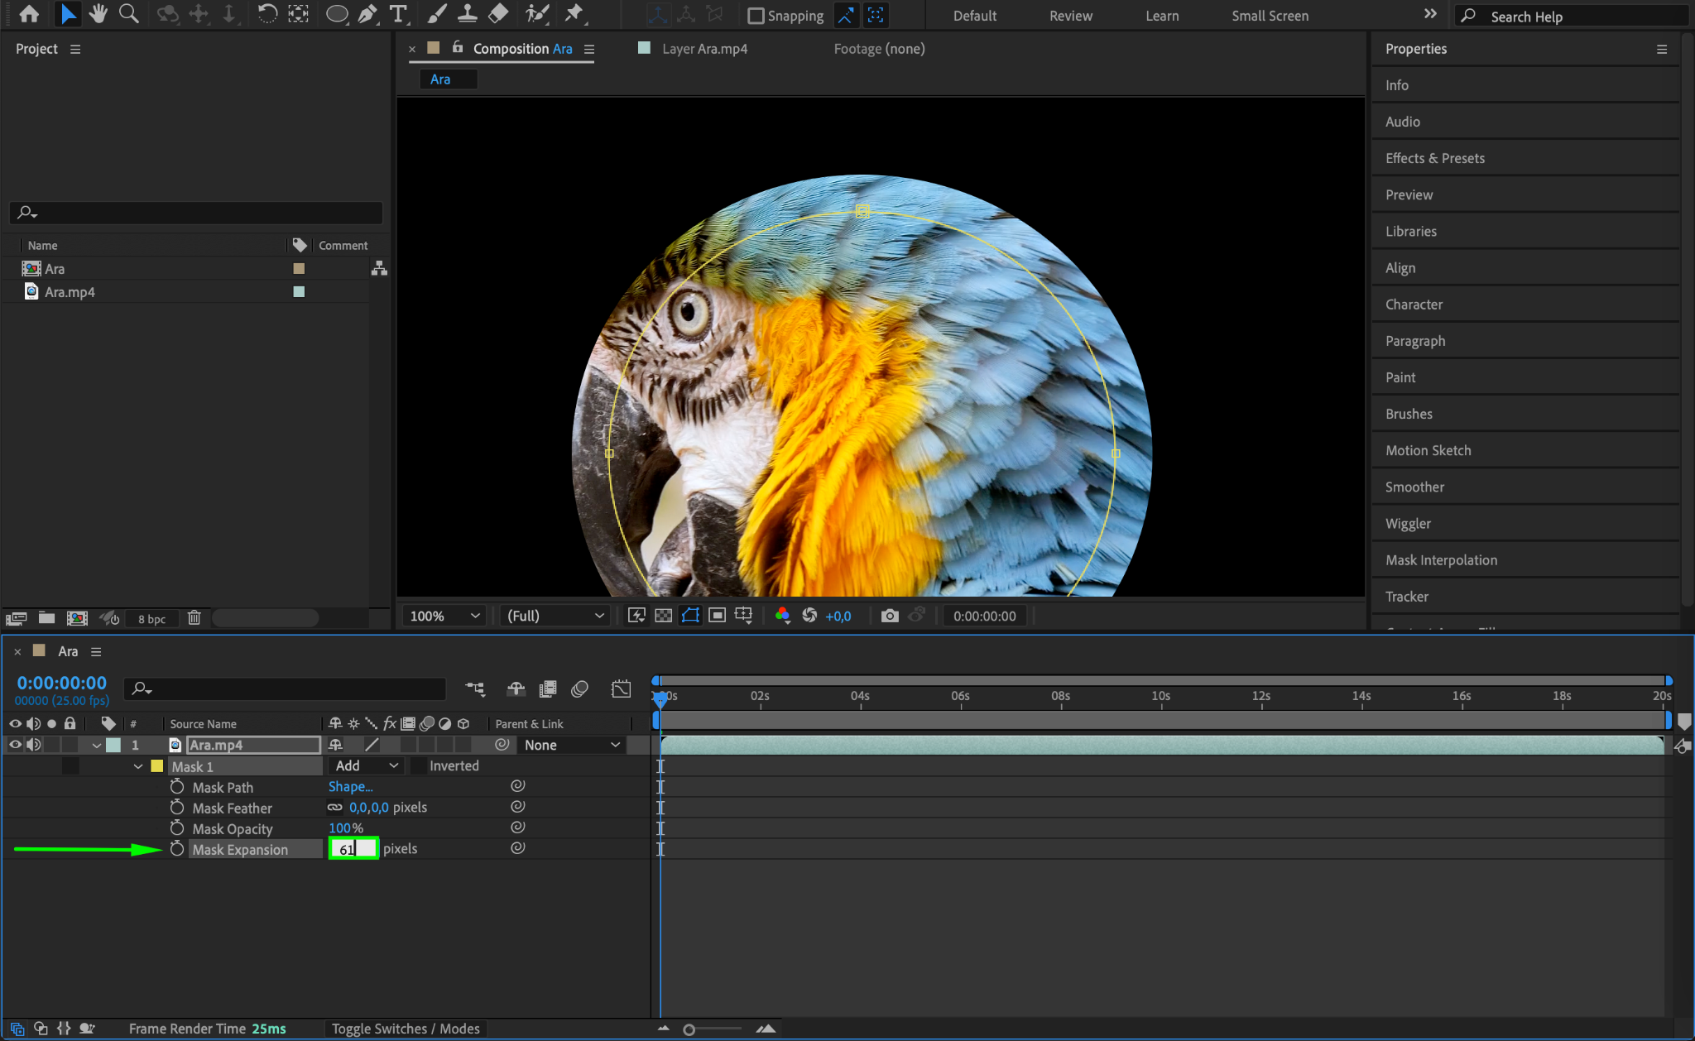Viewport: 1695px width, 1041px height.
Task: Delete selected project item with trash icon
Action: (x=194, y=618)
